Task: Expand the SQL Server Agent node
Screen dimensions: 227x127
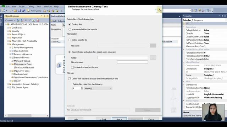Action: pyautogui.click(x=8, y=87)
